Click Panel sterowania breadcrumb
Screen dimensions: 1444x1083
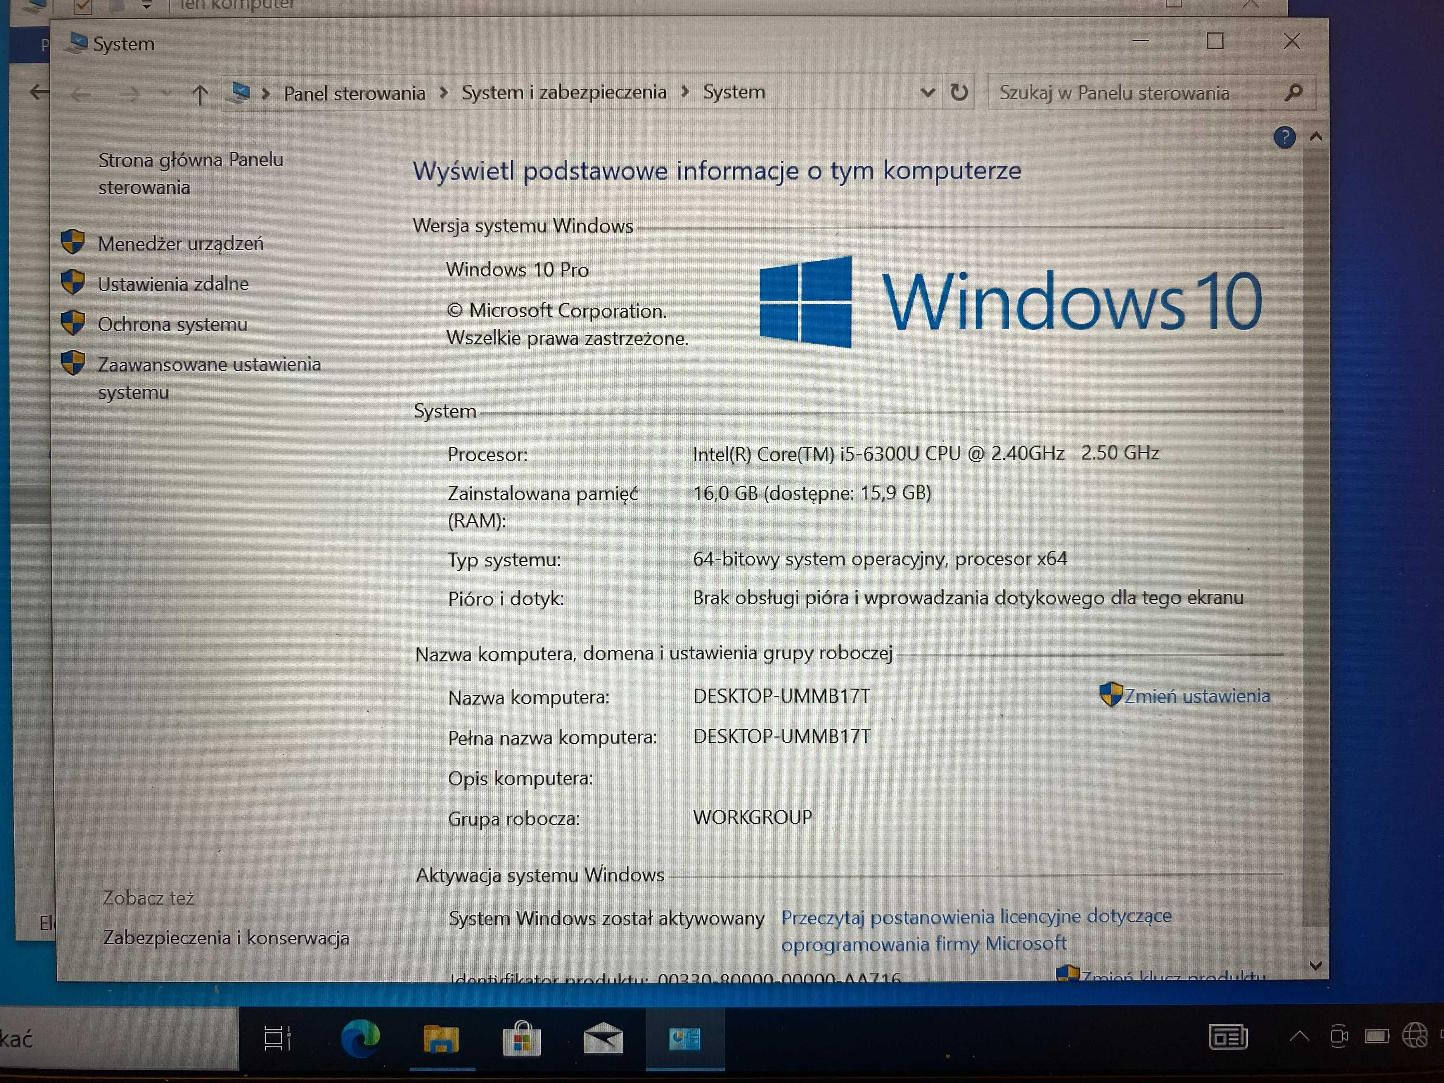tap(354, 93)
